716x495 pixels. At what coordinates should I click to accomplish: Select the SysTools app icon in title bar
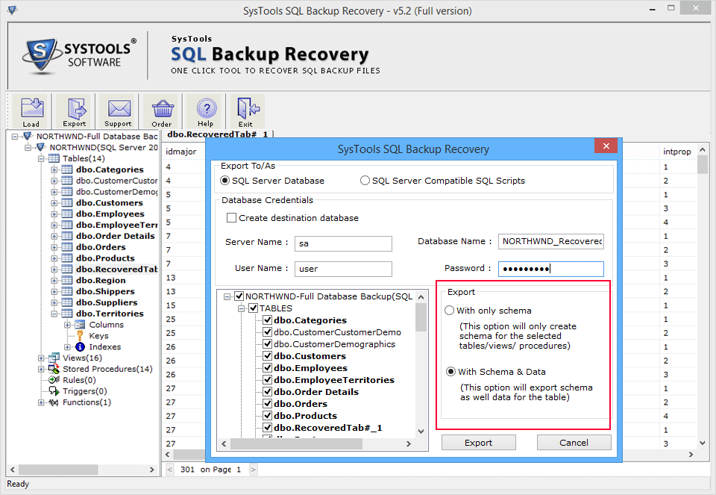[x=12, y=10]
